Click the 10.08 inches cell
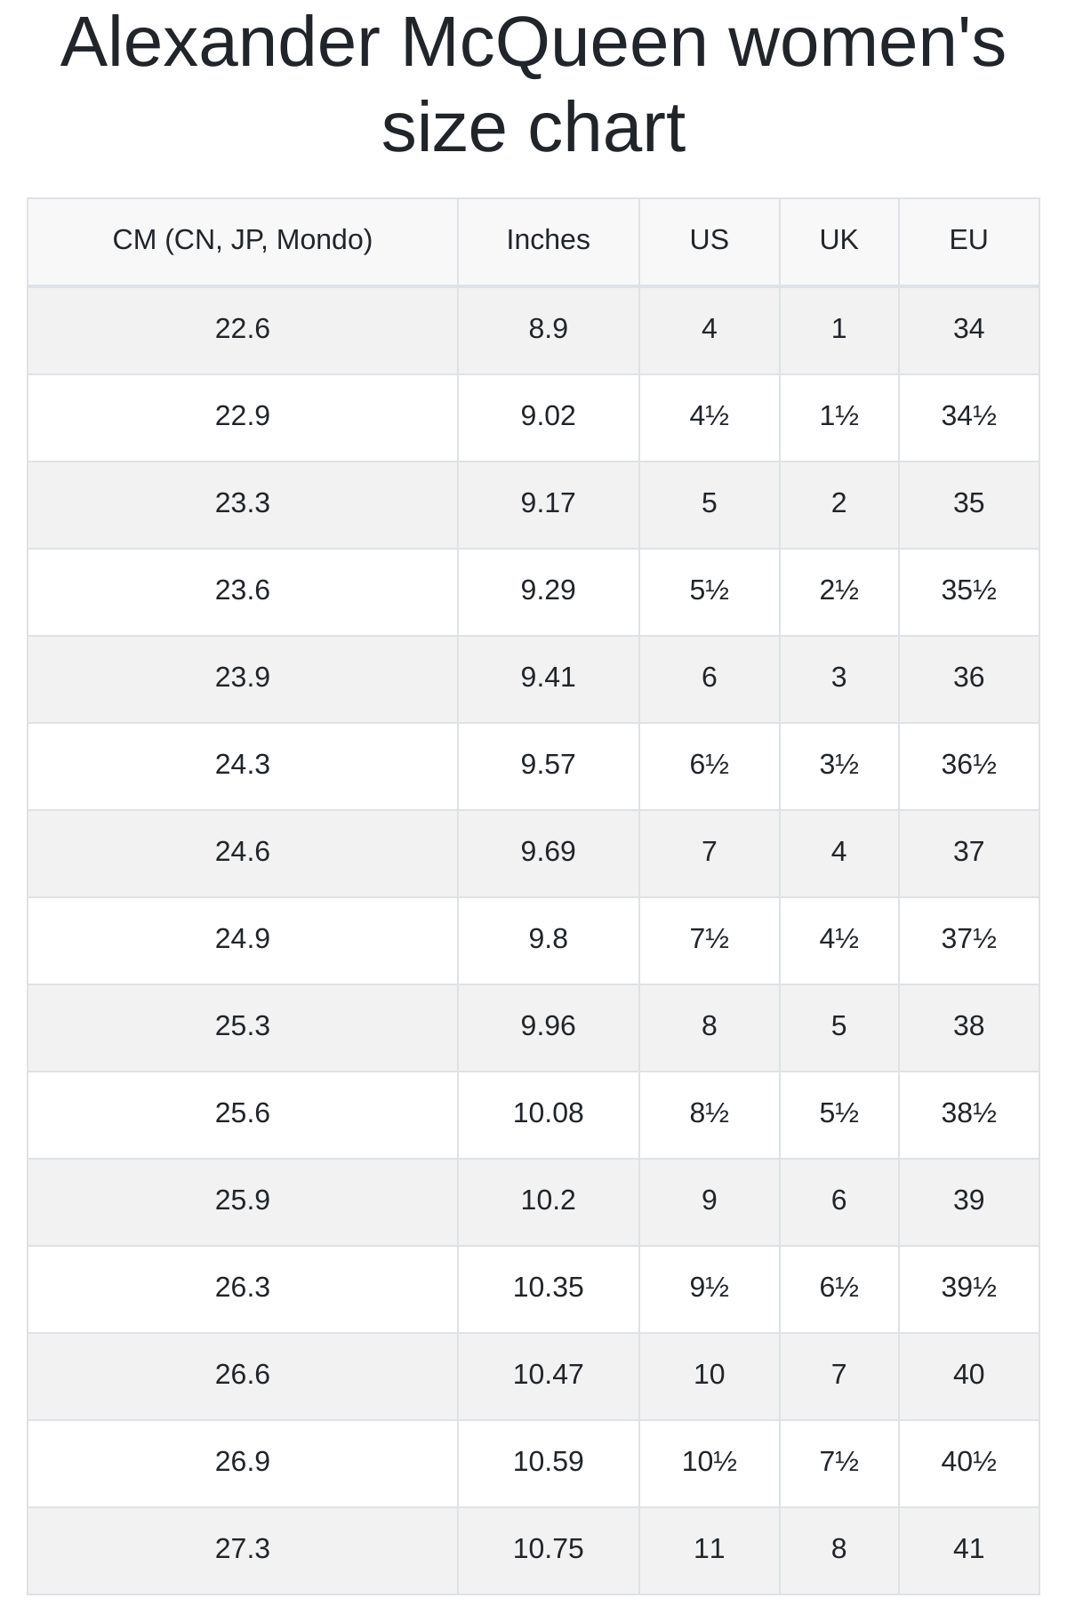This screenshot has width=1067, height=1622. tap(549, 1114)
